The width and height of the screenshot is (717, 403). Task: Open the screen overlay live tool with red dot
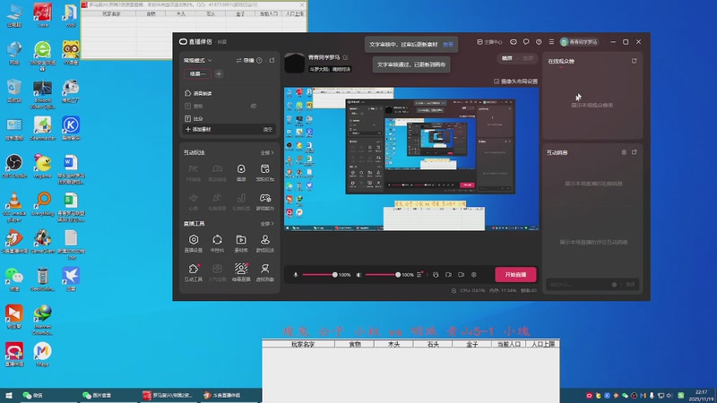[241, 272]
